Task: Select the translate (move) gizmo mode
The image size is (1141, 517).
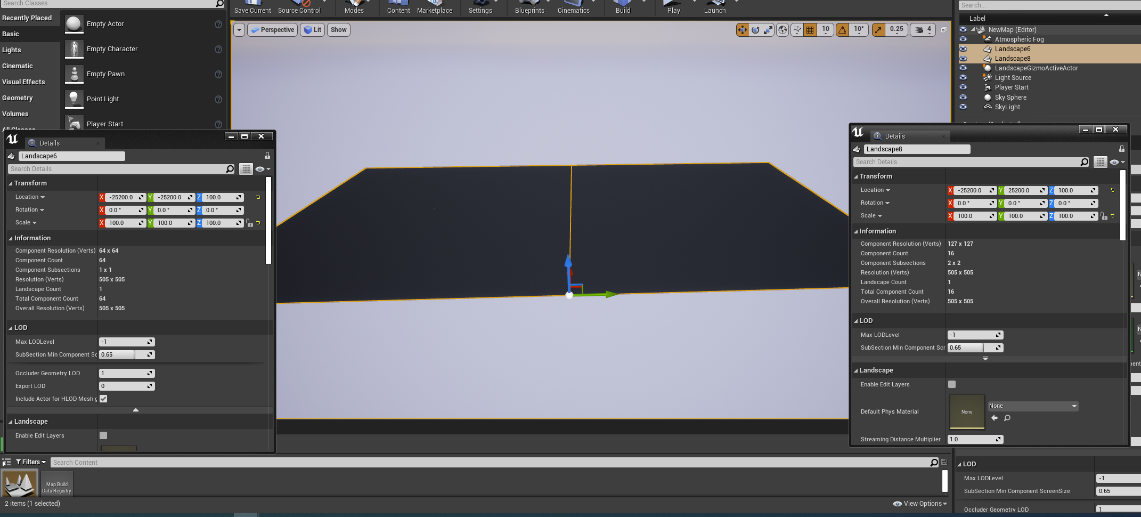Action: coord(742,30)
